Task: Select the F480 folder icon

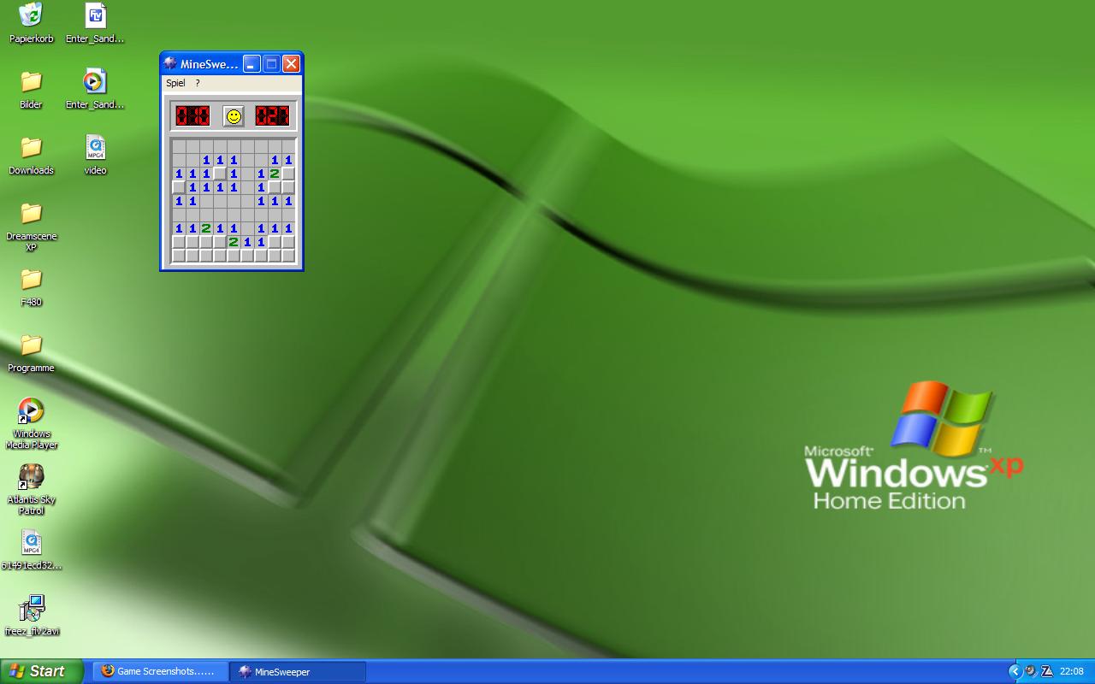Action: [x=31, y=279]
